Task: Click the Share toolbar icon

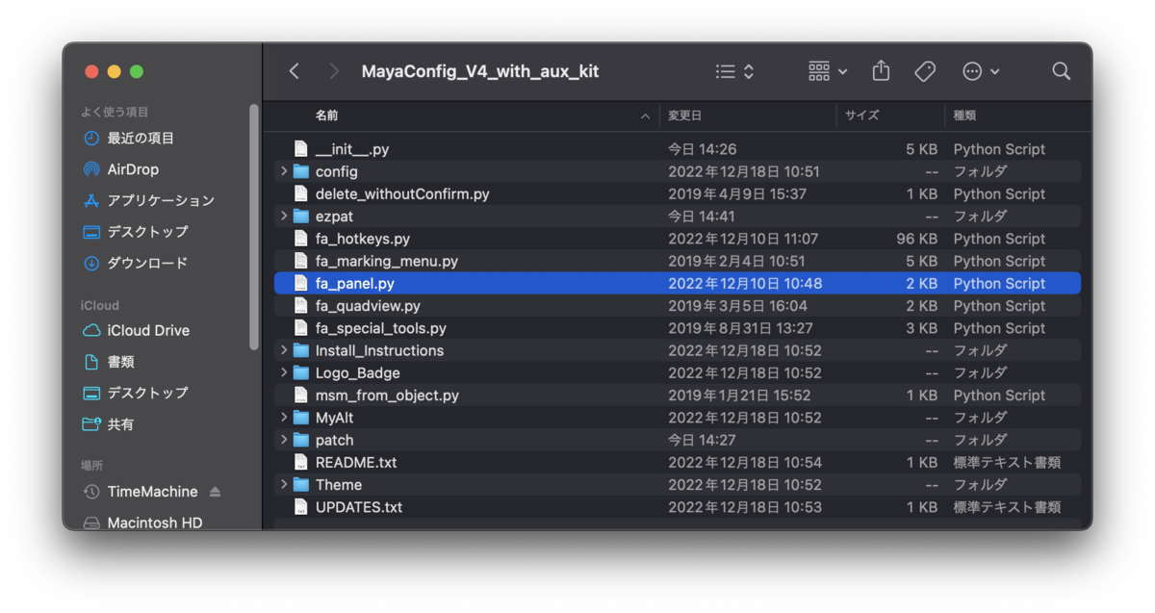Action: pyautogui.click(x=881, y=71)
